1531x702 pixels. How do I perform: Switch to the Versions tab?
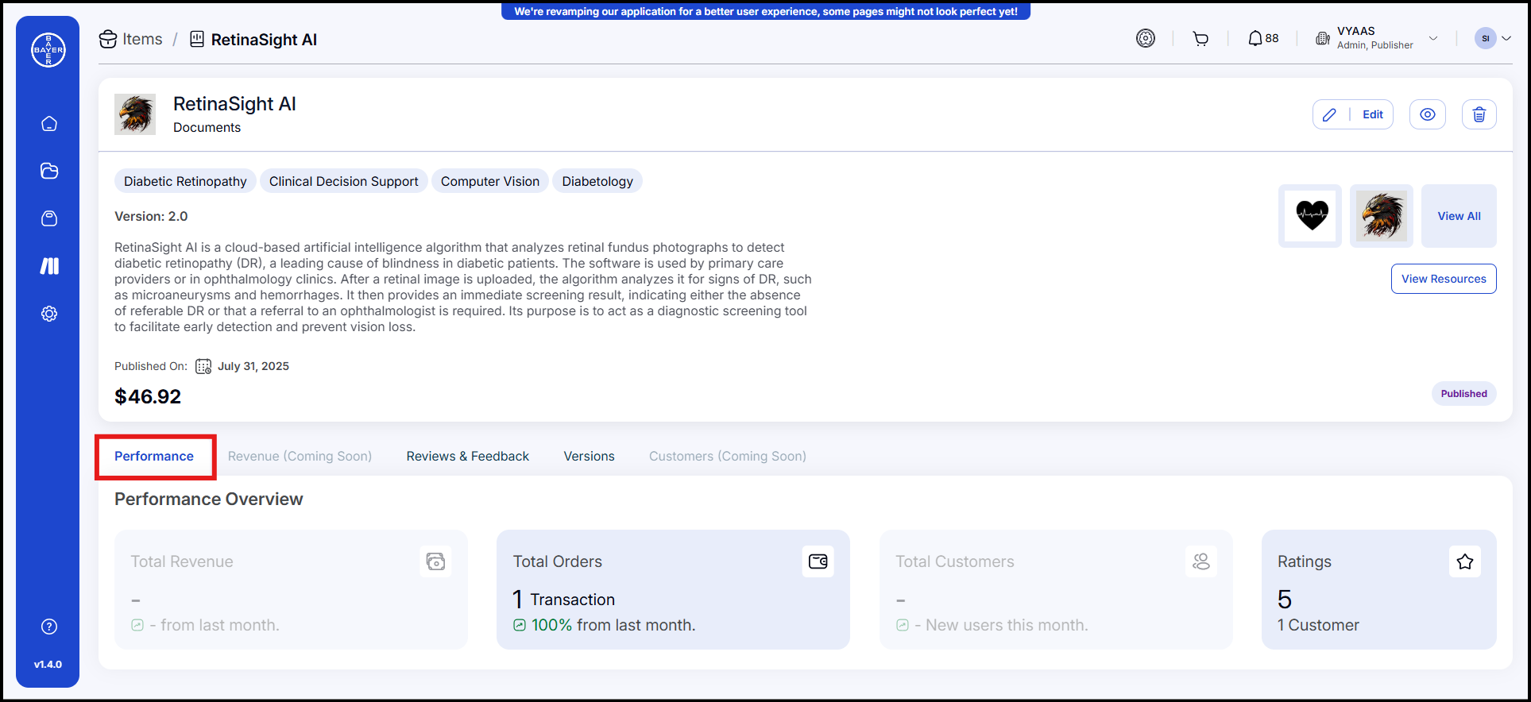pos(589,456)
